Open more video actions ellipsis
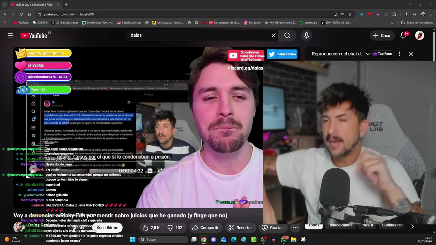Viewport: 436px width, 245px height. tap(295, 228)
